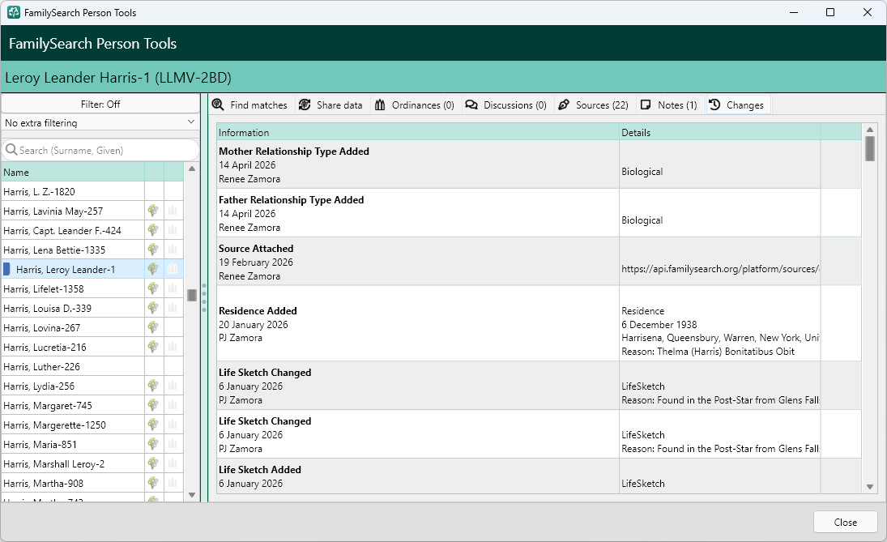Viewport: 887px width, 542px height.
Task: Click the 'Details' column header
Action: (719, 132)
